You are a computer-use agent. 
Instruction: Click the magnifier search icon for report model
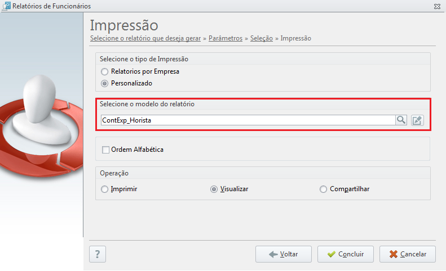[x=401, y=120]
